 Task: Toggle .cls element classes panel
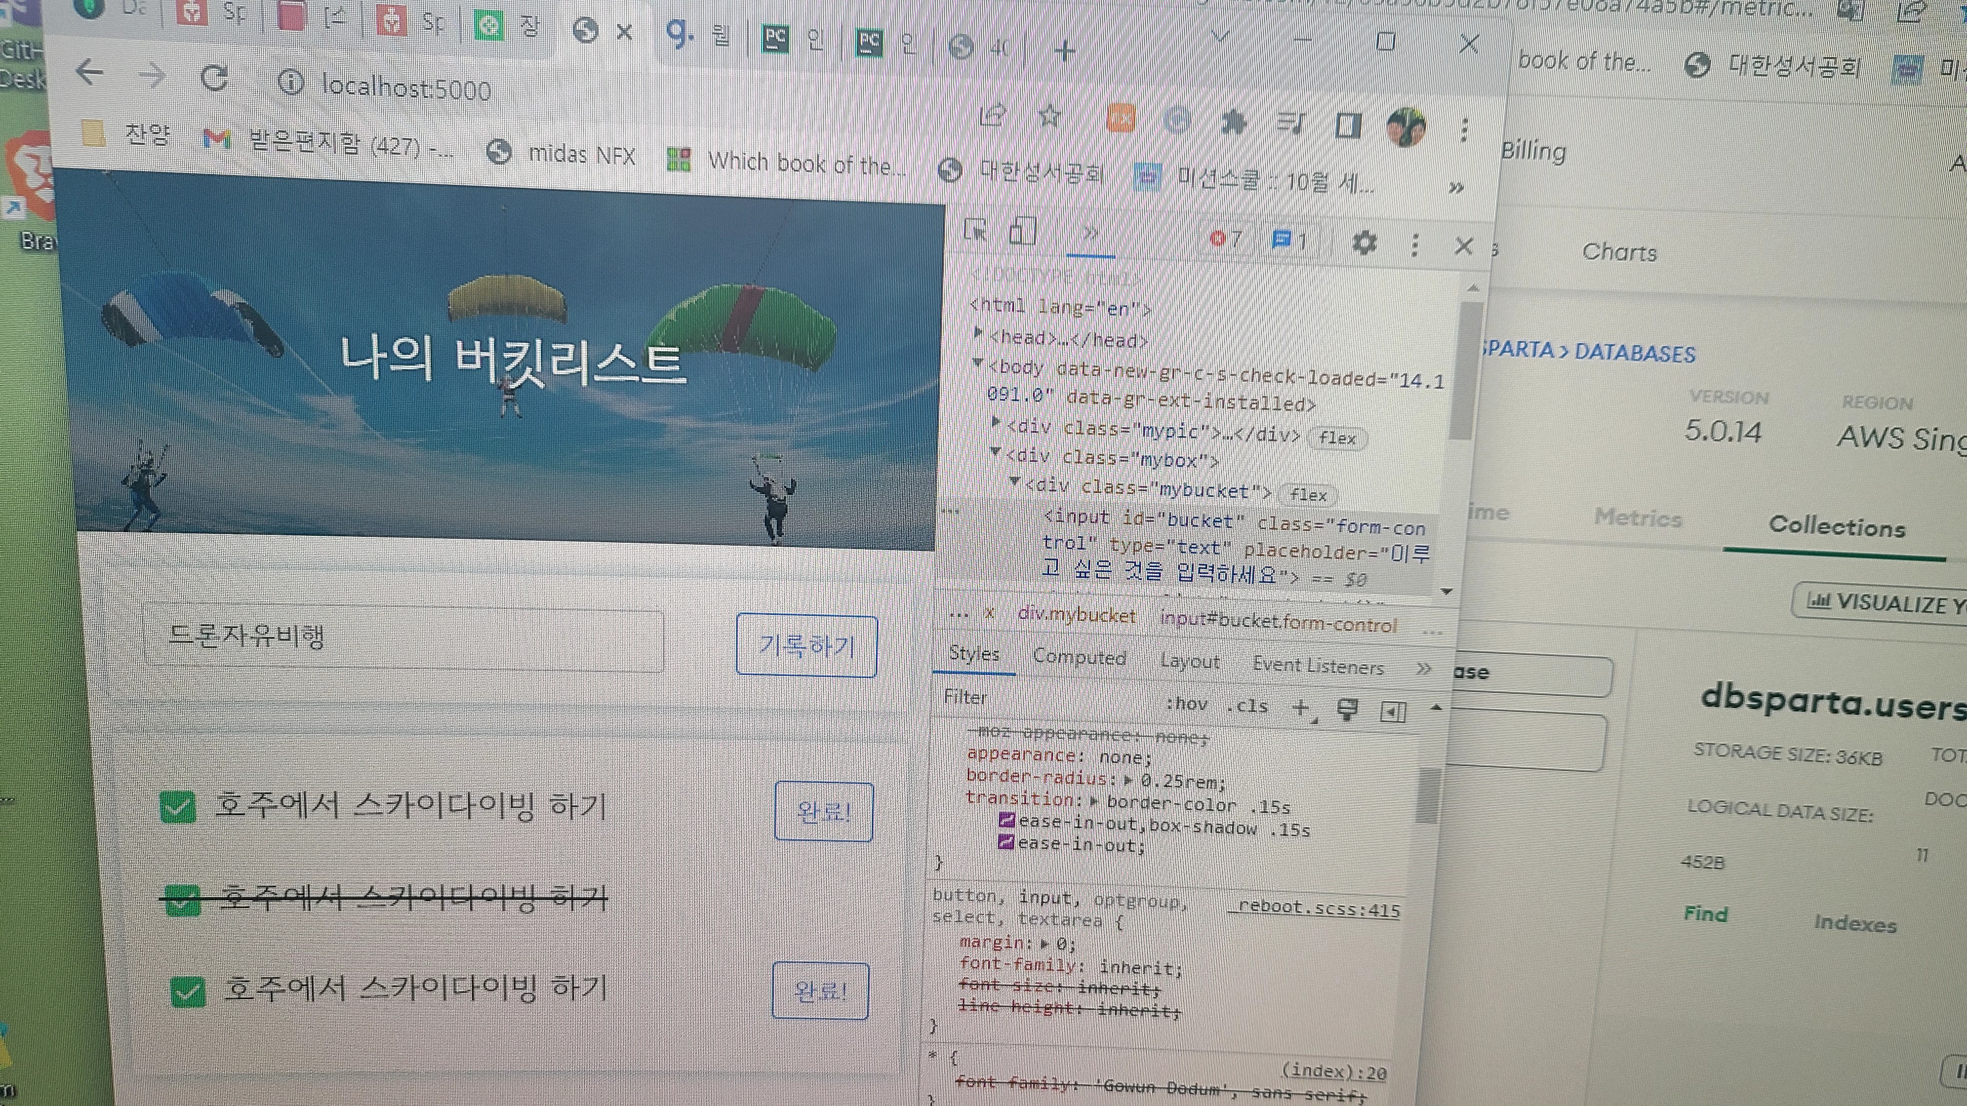[x=1246, y=705]
